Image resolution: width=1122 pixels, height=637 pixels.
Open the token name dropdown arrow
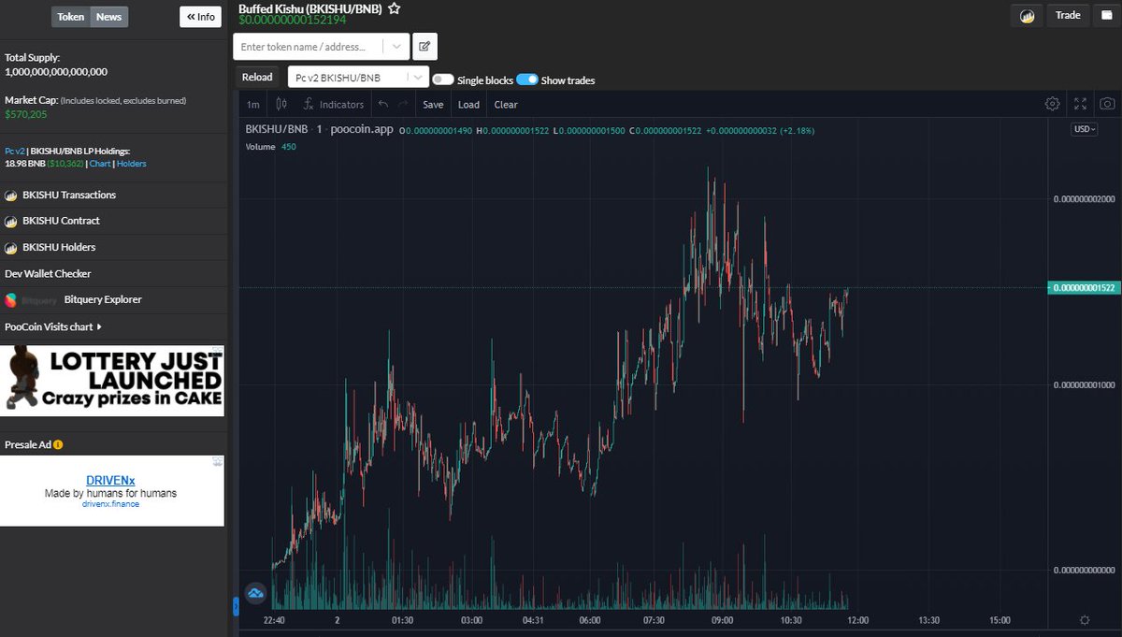coord(397,46)
